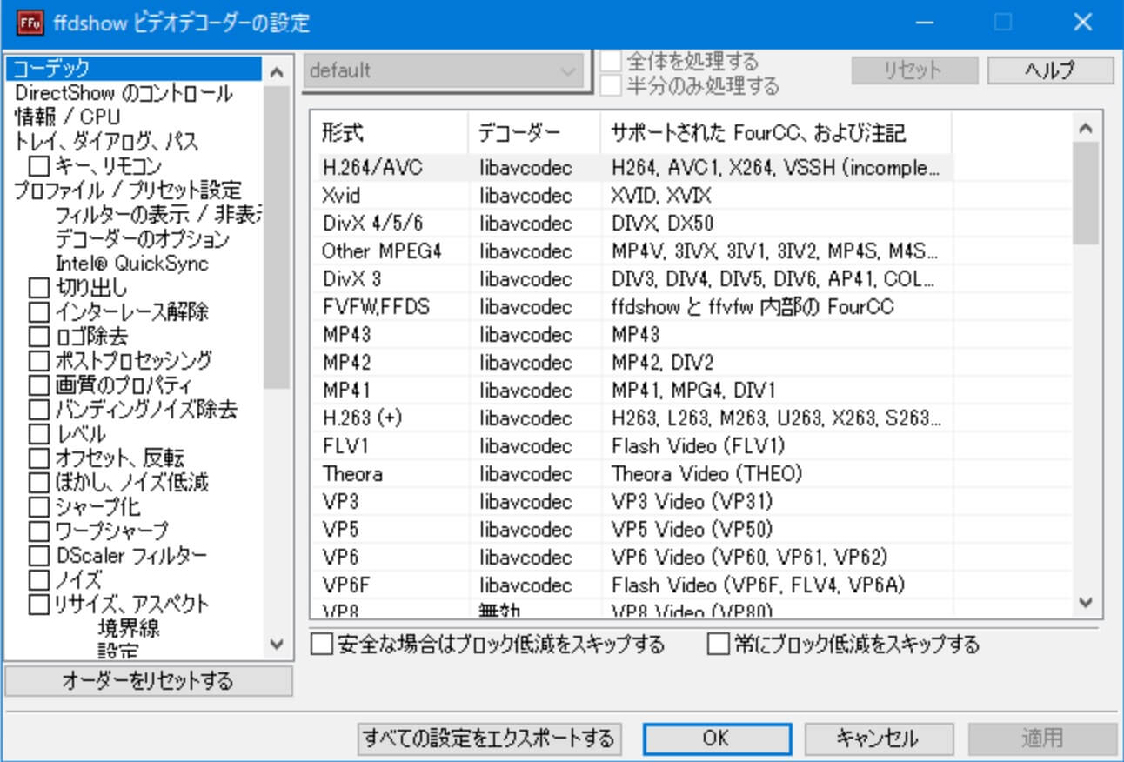Enable the 画質のプロパティ checkbox
Viewport: 1124px width, 762px height.
tap(40, 384)
